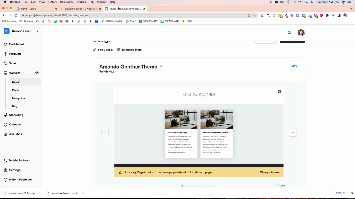
Task: Close the active Kajabi admin tab
Action: point(144,9)
